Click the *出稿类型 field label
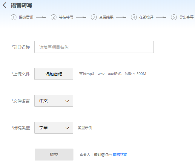The width and height of the screenshot is (195, 165). [21, 128]
